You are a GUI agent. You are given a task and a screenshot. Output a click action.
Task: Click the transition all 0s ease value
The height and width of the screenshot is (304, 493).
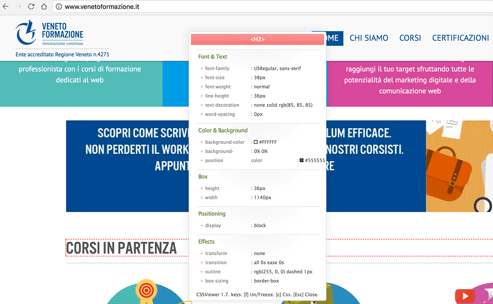tap(269, 262)
